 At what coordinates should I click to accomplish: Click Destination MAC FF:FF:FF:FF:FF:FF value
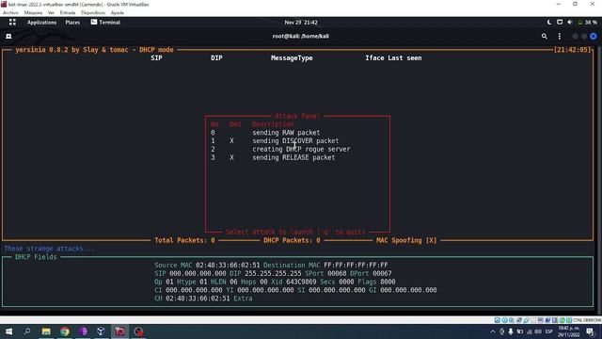pyautogui.click(x=356, y=266)
